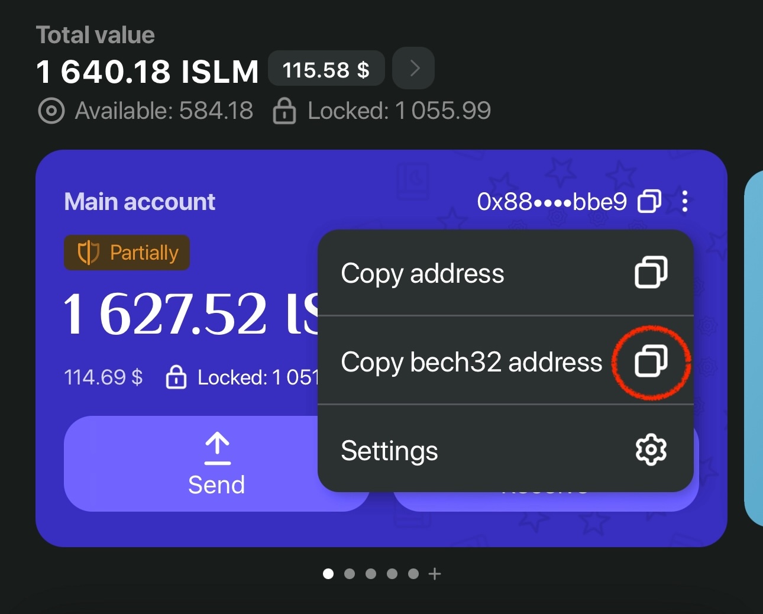The image size is (763, 614).
Task: Click the circled copy bech32 address icon
Action: click(651, 361)
